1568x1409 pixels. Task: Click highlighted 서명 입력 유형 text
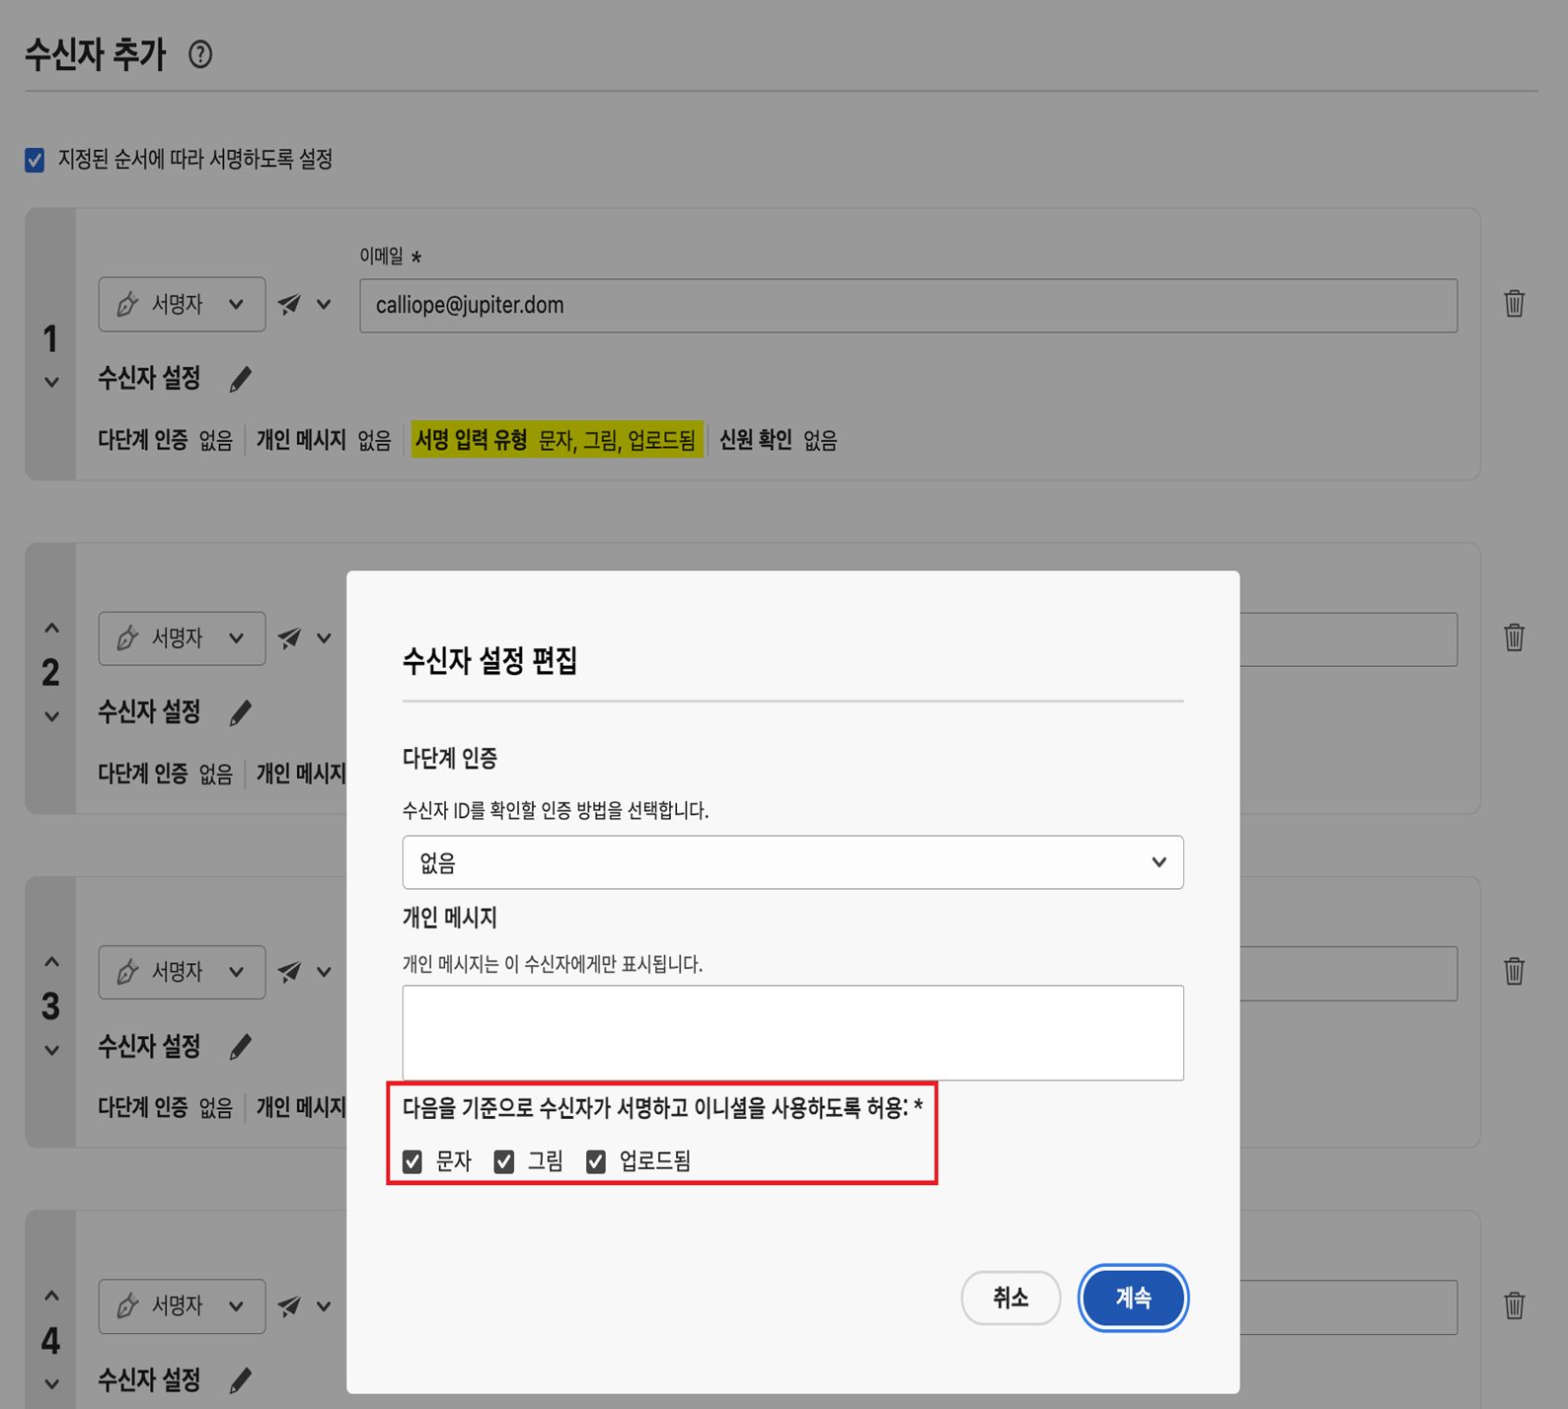(556, 440)
